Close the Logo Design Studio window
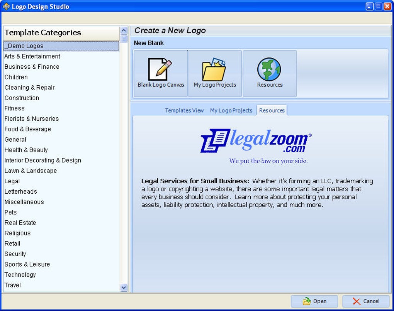 [387, 7]
